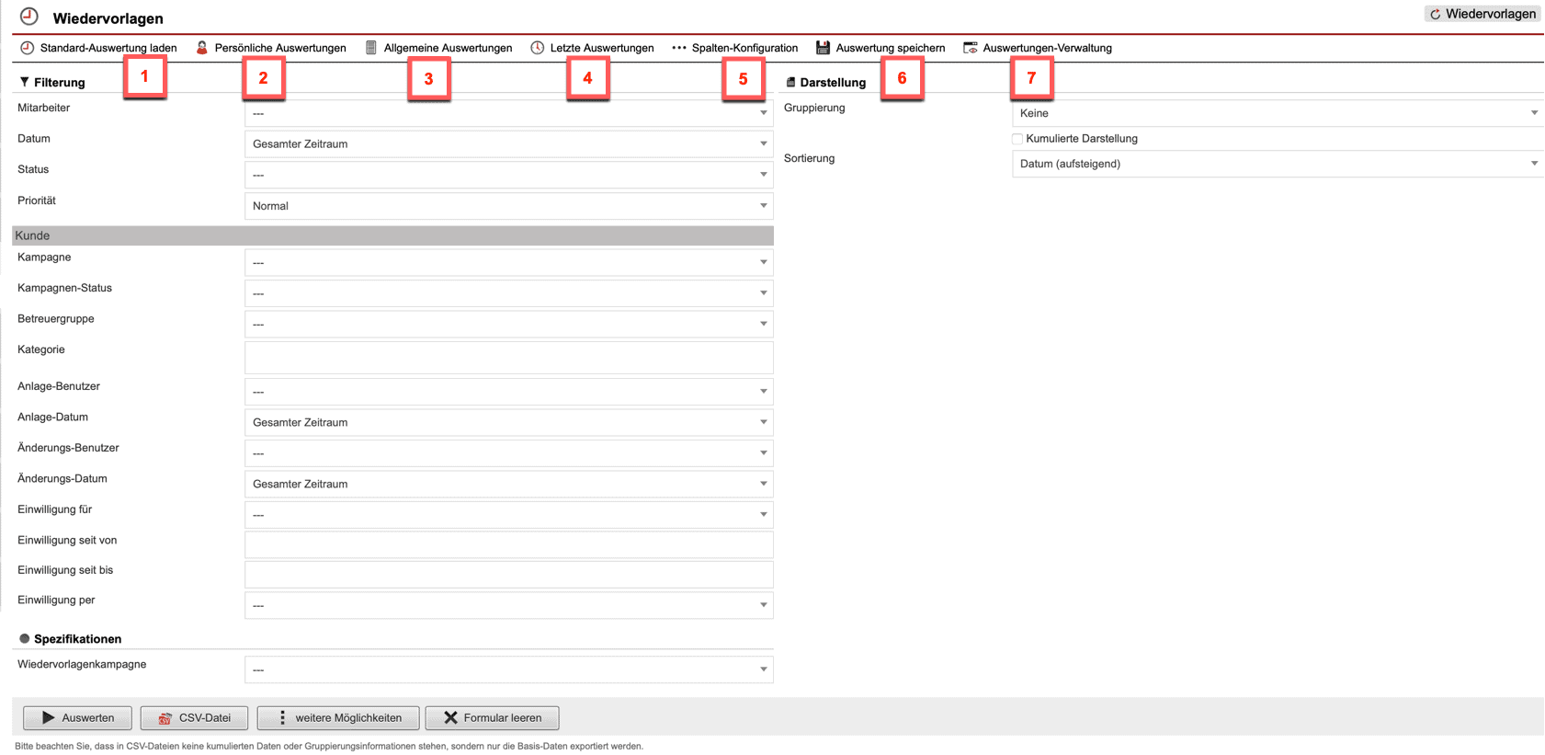Click the three-dots icon for Spalten-Konfiguration
Screen dimensions: 1545x755
coord(679,48)
